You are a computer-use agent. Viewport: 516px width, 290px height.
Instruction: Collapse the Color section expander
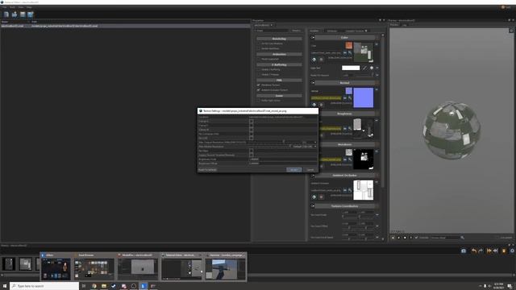(313, 38)
